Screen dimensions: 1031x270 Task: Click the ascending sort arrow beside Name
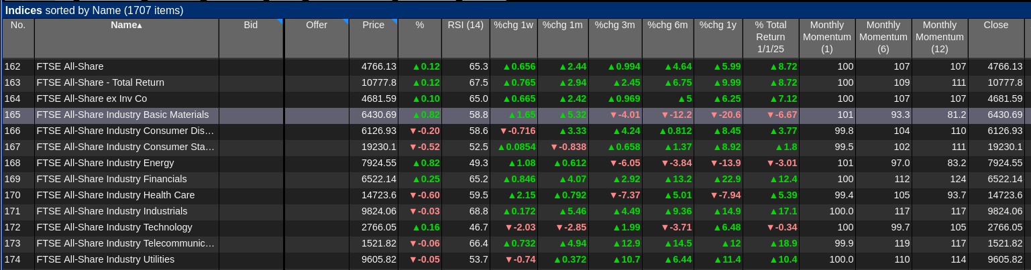tap(140, 25)
